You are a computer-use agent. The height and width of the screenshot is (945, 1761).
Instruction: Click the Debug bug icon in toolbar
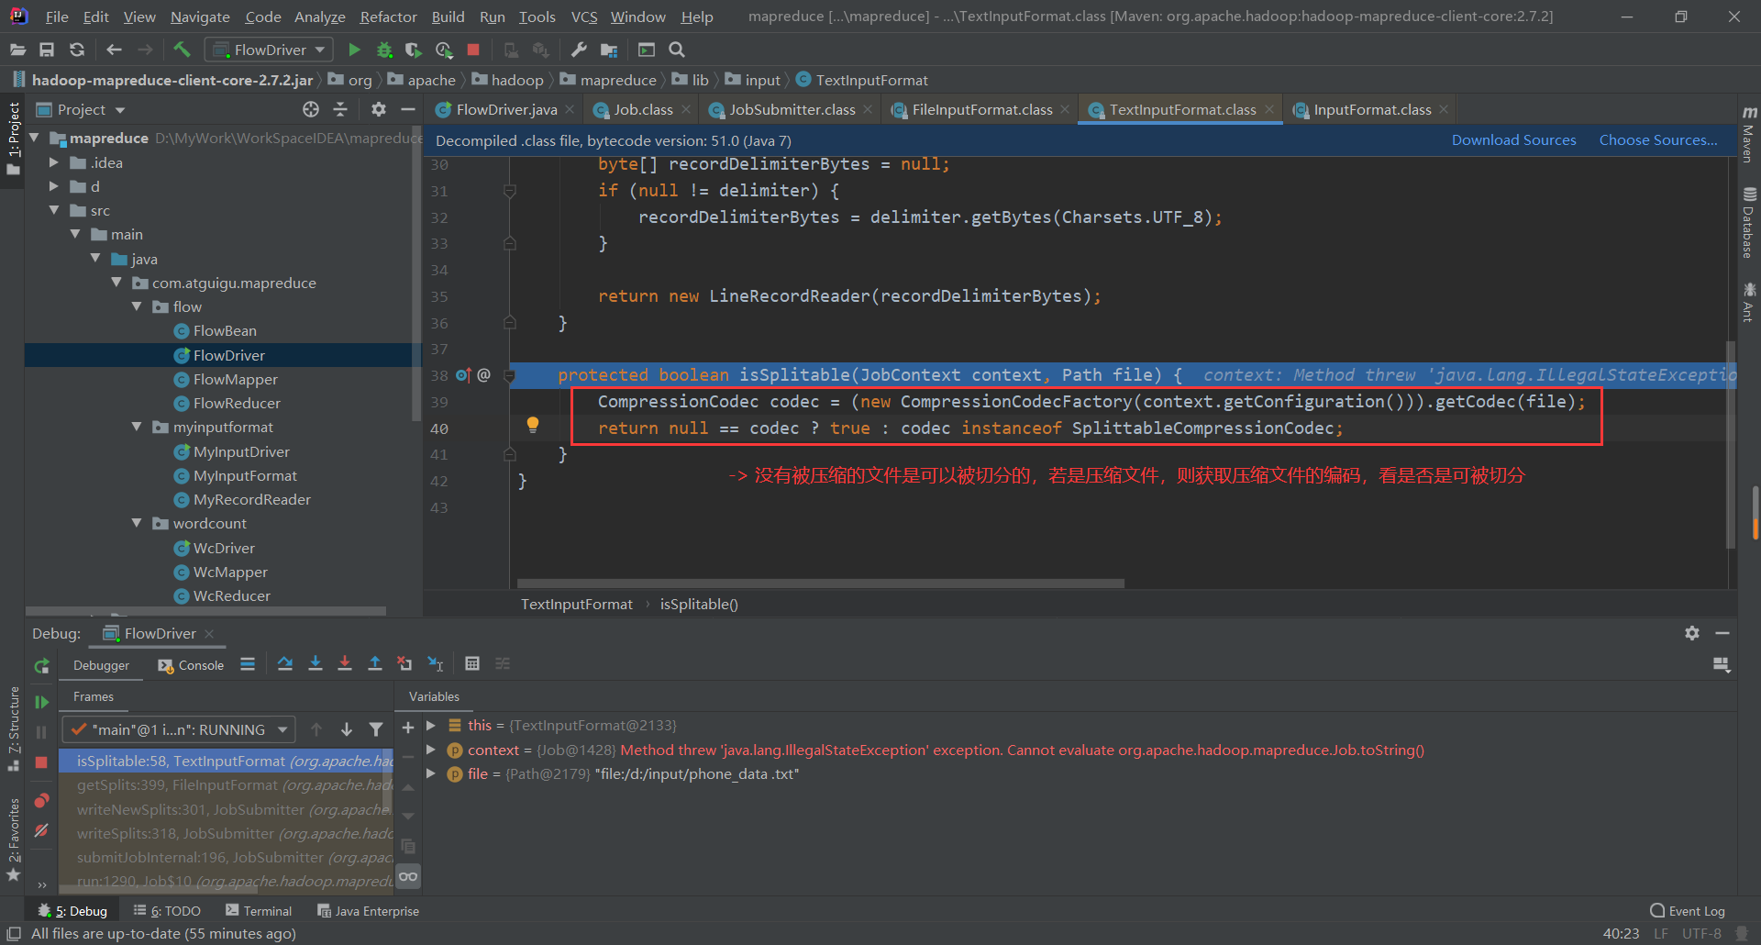pos(384,50)
